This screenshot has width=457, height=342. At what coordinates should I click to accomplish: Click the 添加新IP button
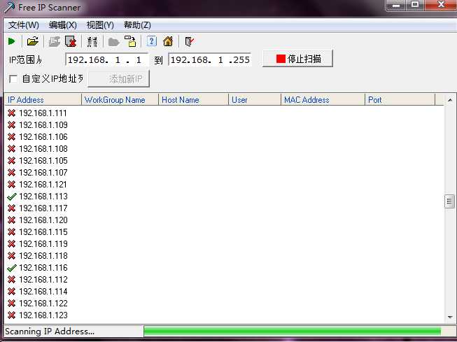(119, 78)
